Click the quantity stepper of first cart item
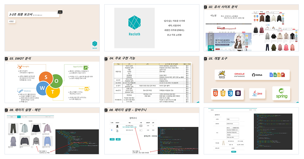Image resolution: width=304 pixels, height=159 pixels. pos(141,126)
